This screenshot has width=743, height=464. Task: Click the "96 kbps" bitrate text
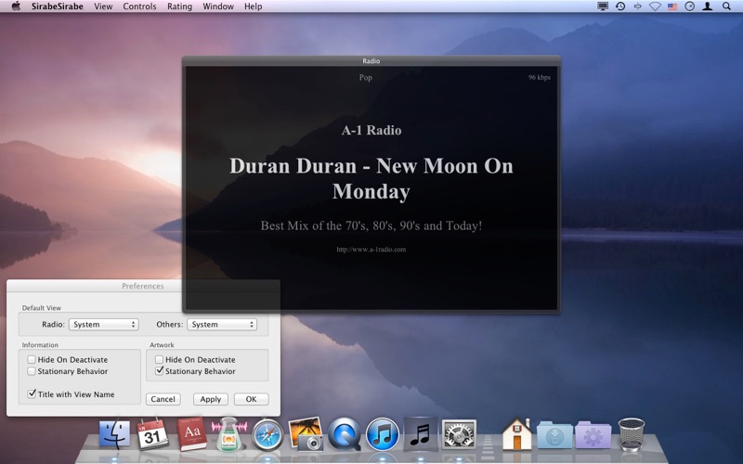click(540, 77)
